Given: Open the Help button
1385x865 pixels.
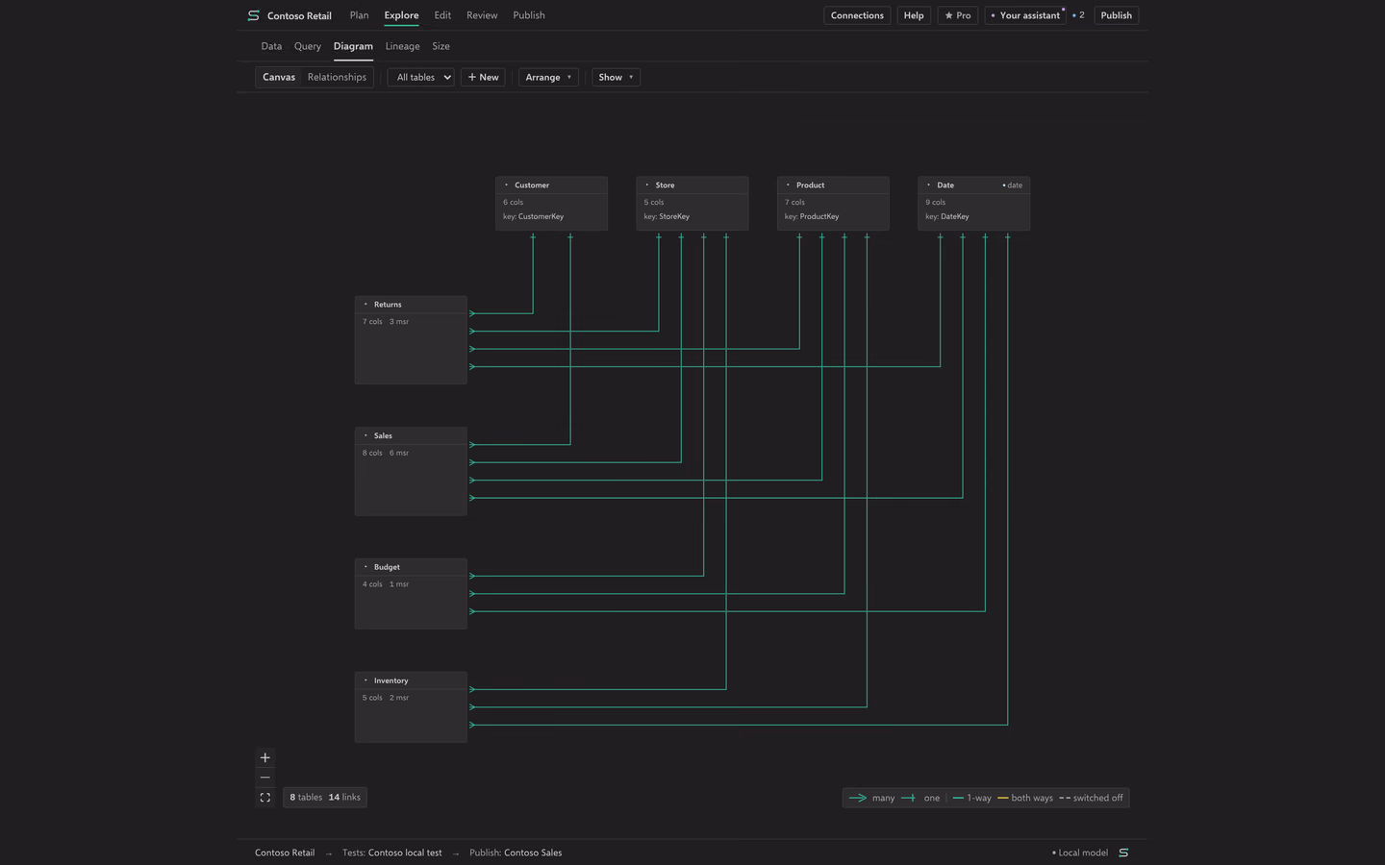Looking at the screenshot, I should pos(914,15).
